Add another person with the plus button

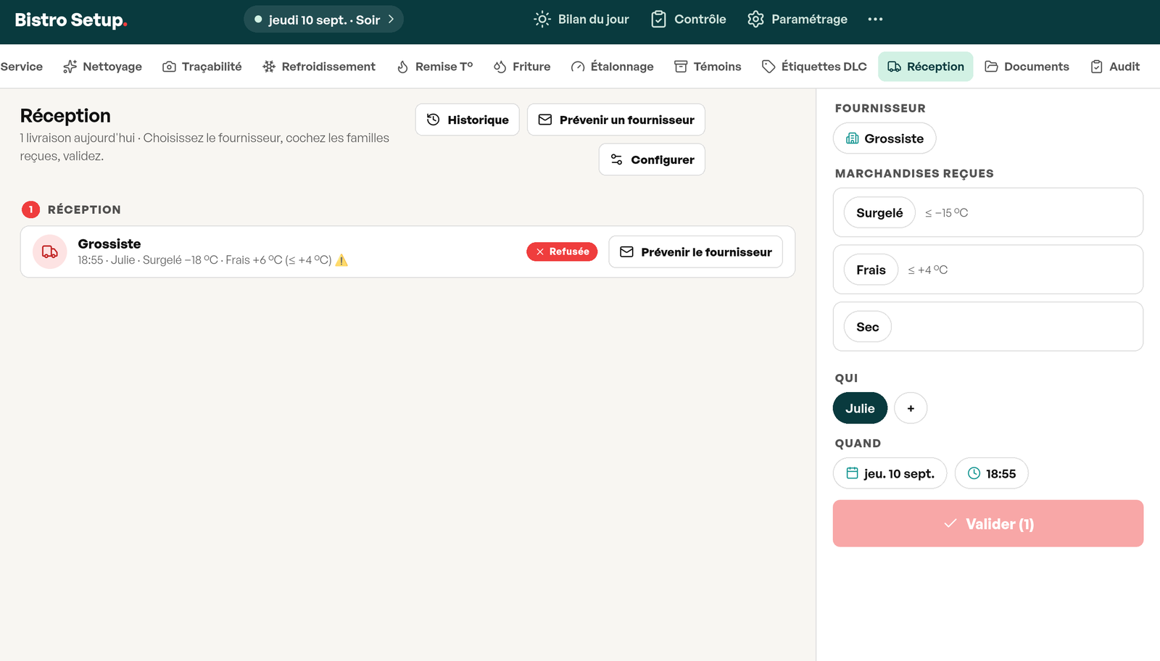pyautogui.click(x=911, y=408)
